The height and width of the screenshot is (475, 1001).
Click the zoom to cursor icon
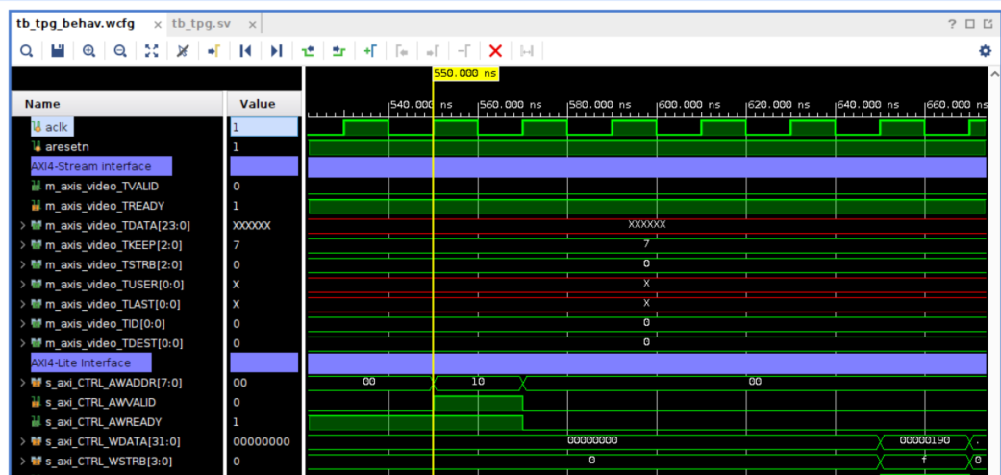click(183, 51)
